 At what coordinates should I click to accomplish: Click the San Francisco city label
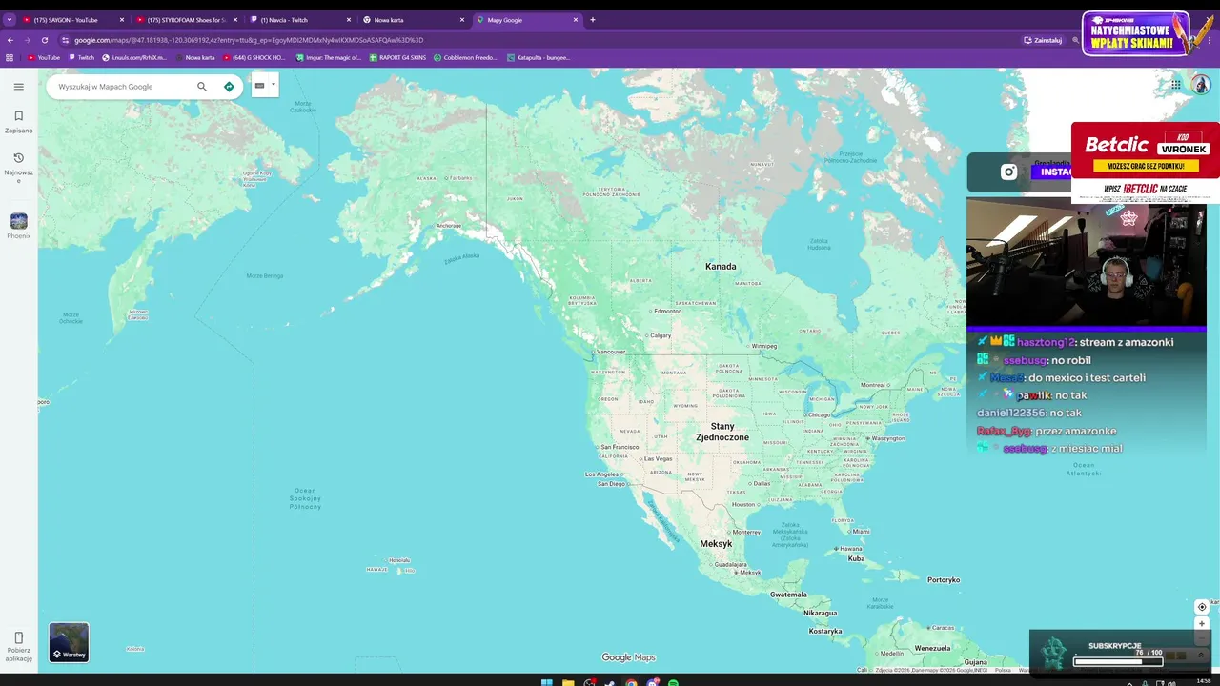[620, 447]
